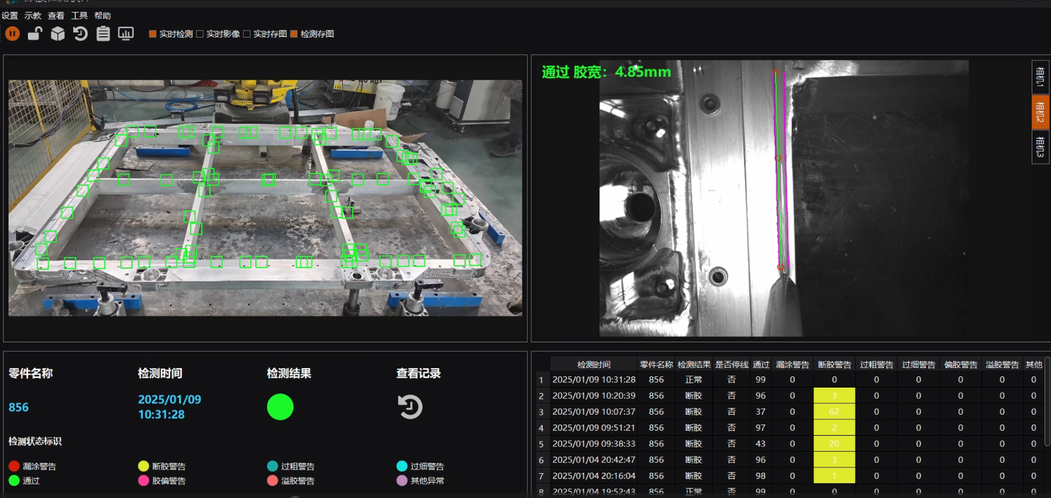Screen dimensions: 1051x498
Task: Open the statistics chart monitor icon
Action: pyautogui.click(x=126, y=34)
